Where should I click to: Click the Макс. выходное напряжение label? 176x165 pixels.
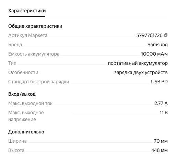click(x=26, y=116)
